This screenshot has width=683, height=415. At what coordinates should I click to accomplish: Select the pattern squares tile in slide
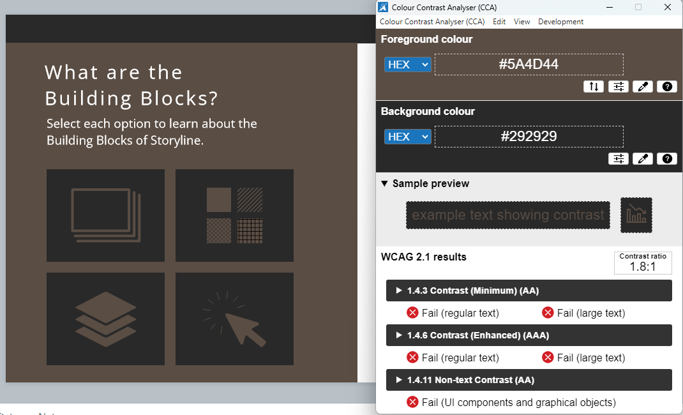coord(234,215)
